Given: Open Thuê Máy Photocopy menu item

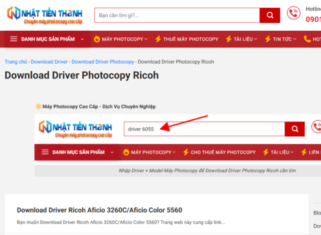Looking at the screenshot, I should tap(191, 39).
